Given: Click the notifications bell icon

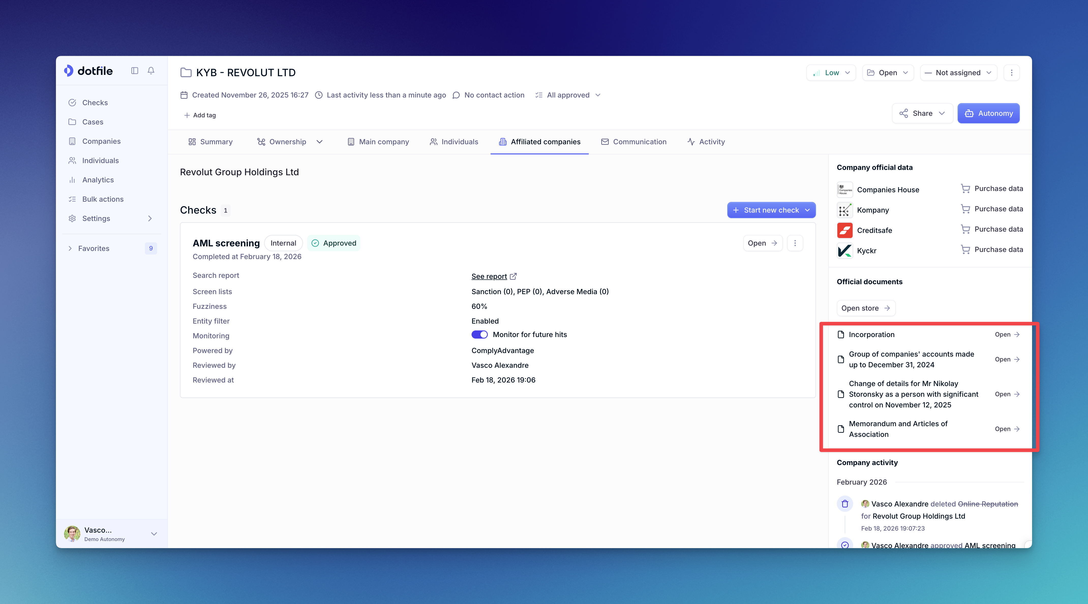Looking at the screenshot, I should pos(151,71).
